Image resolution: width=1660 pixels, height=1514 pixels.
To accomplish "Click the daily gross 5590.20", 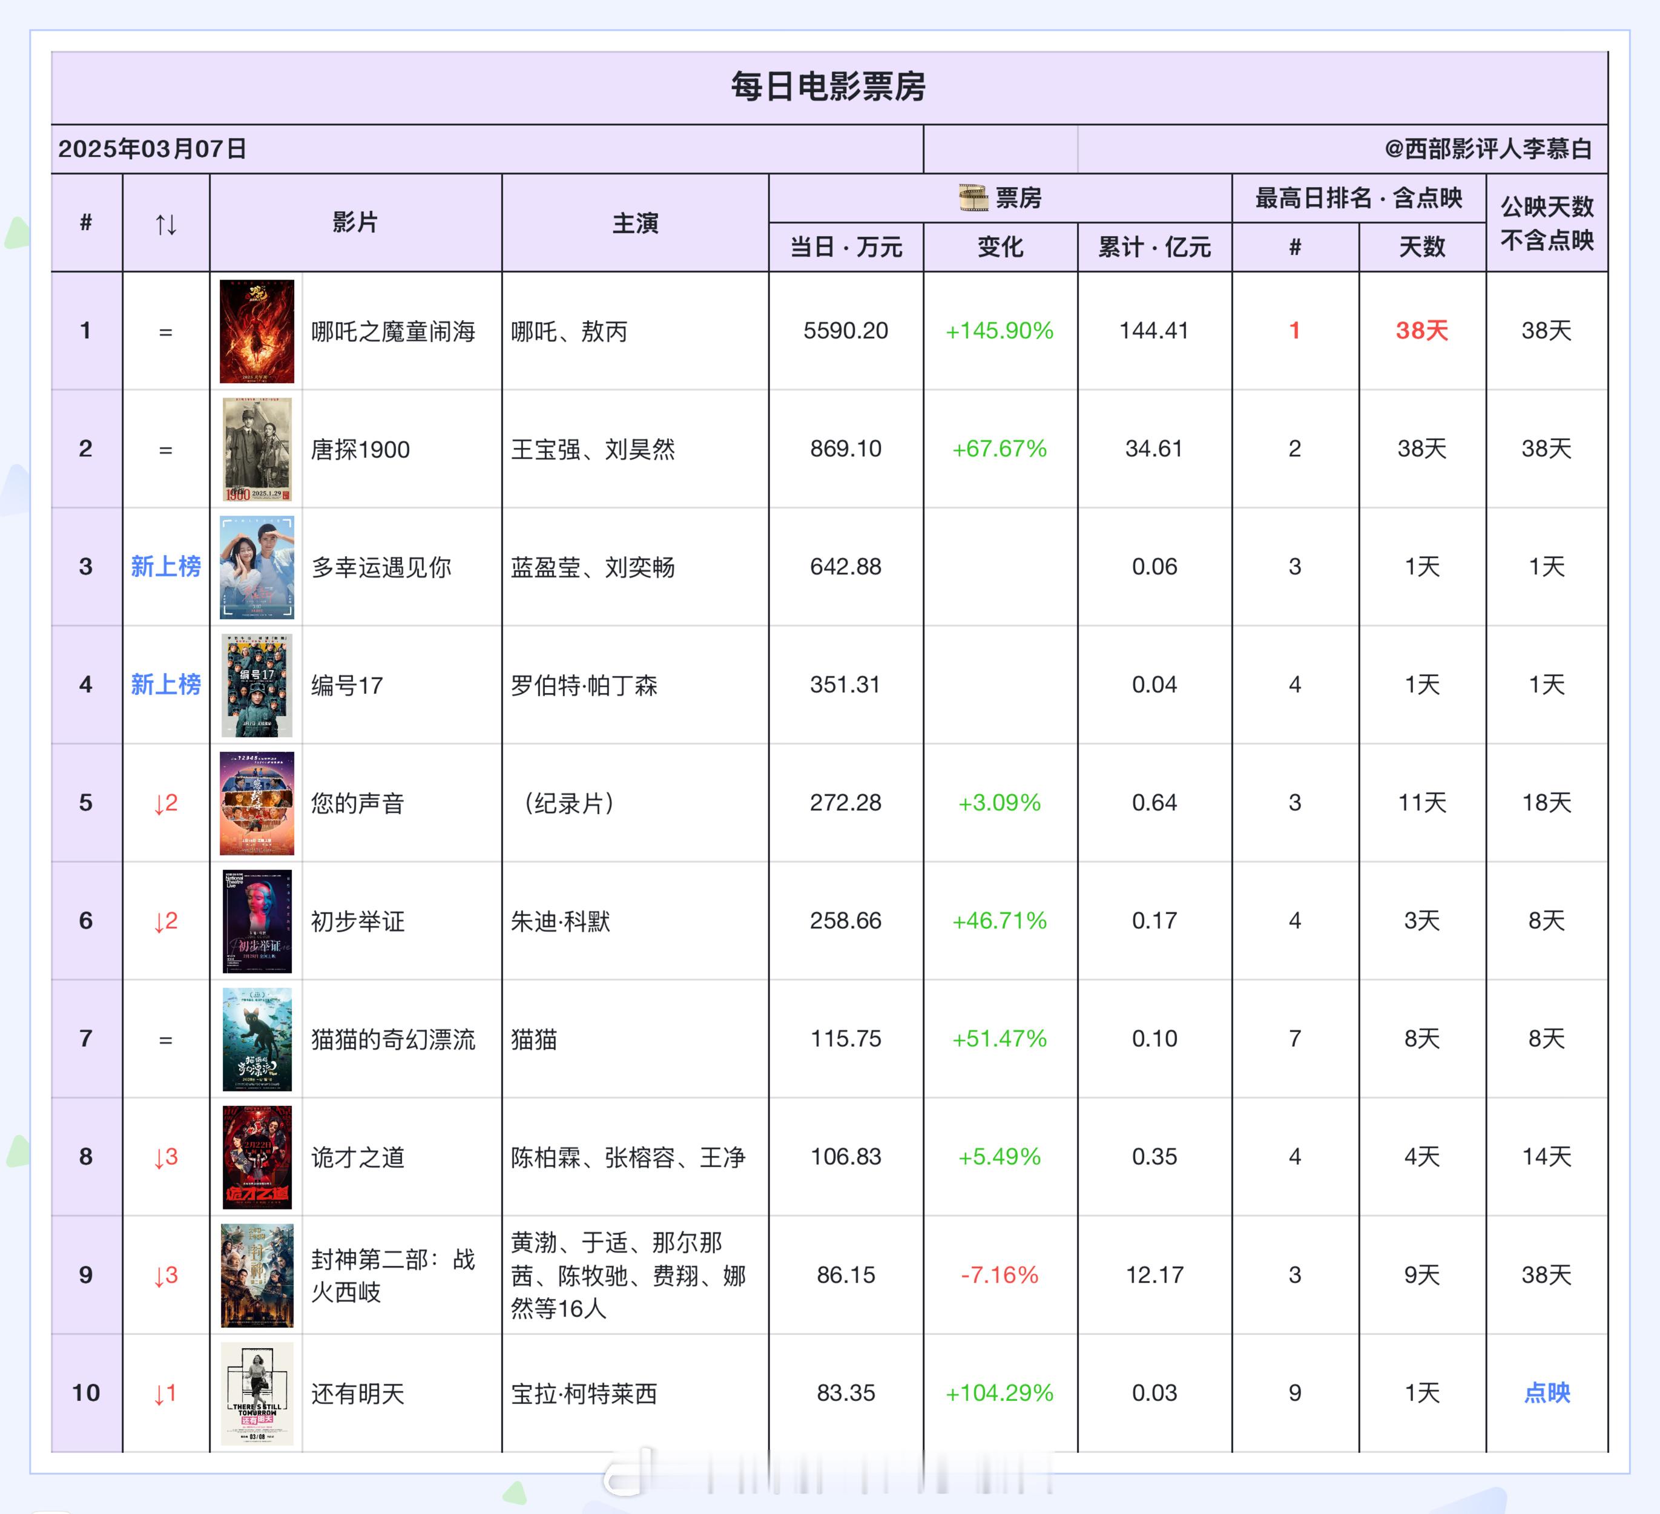I will pyautogui.click(x=846, y=331).
